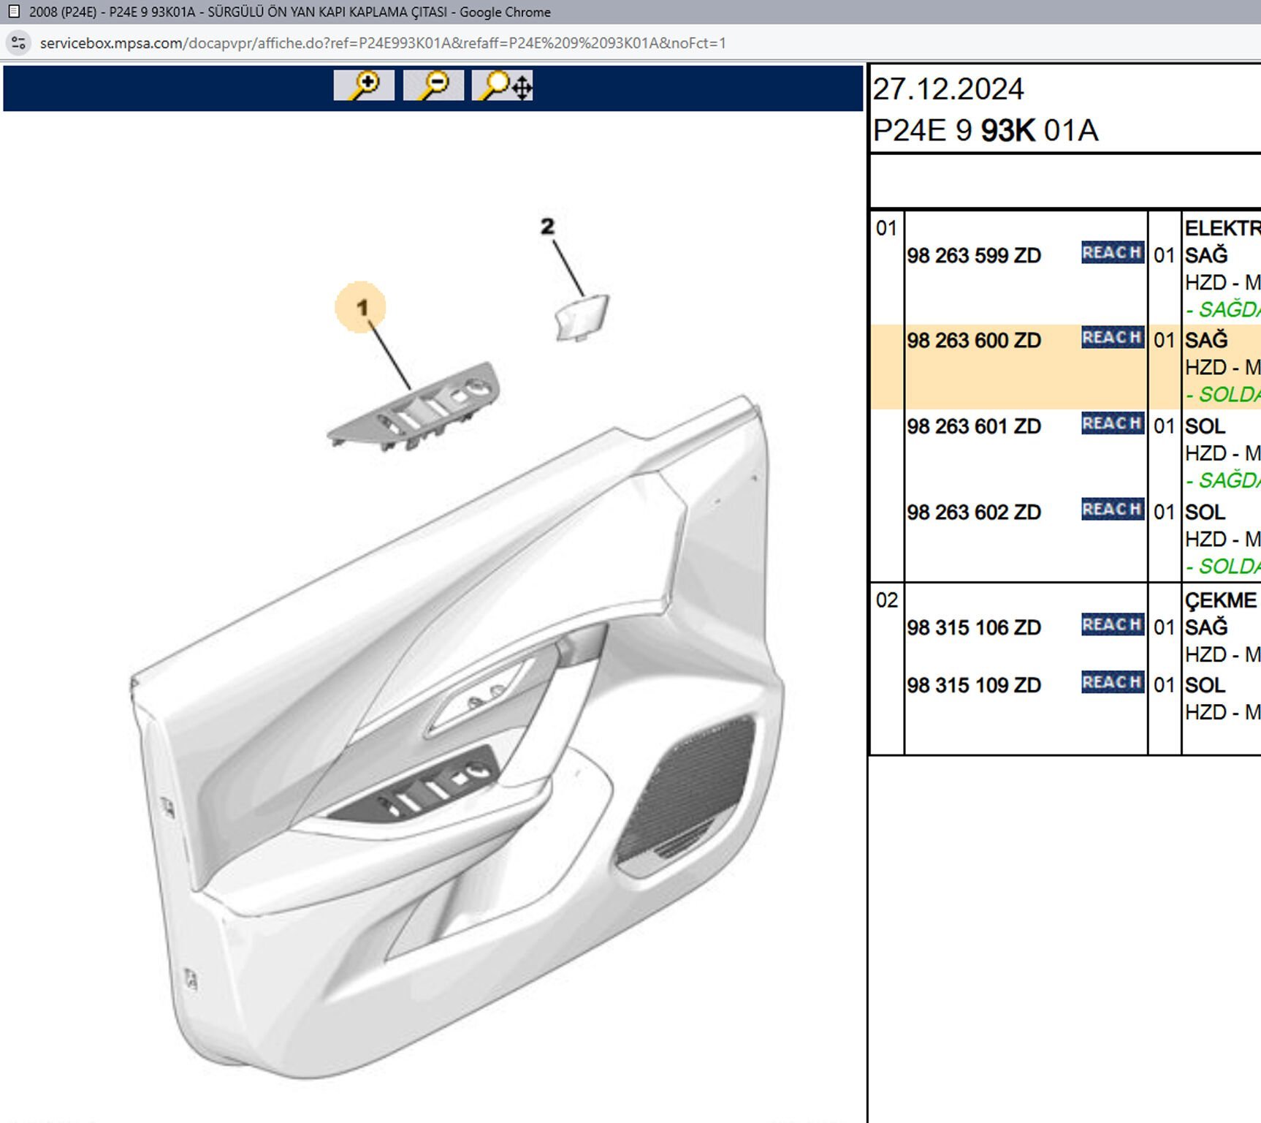Click part number 98 263 601 ZD
The width and height of the screenshot is (1261, 1123).
(973, 426)
